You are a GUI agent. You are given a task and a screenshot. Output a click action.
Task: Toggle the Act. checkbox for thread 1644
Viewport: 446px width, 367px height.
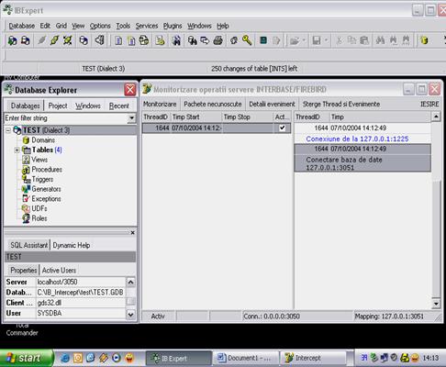click(x=282, y=128)
